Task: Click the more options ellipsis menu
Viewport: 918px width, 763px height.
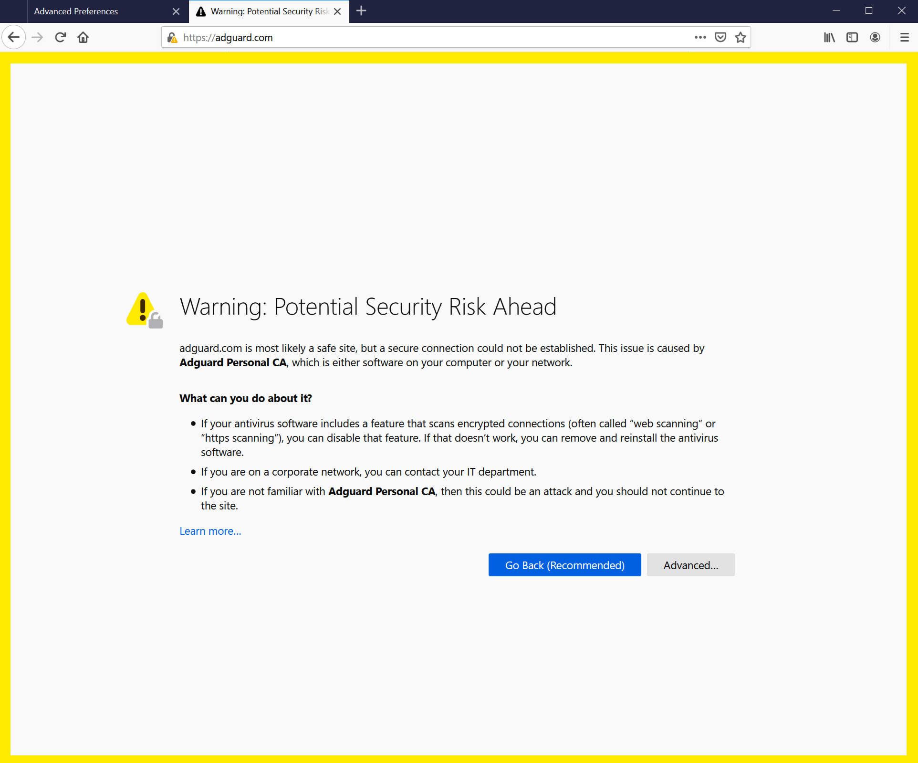Action: click(699, 37)
